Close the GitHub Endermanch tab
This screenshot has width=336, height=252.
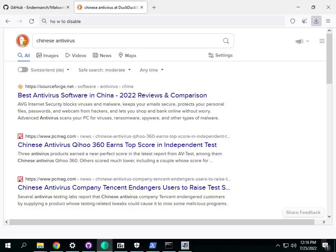pos(68,7)
